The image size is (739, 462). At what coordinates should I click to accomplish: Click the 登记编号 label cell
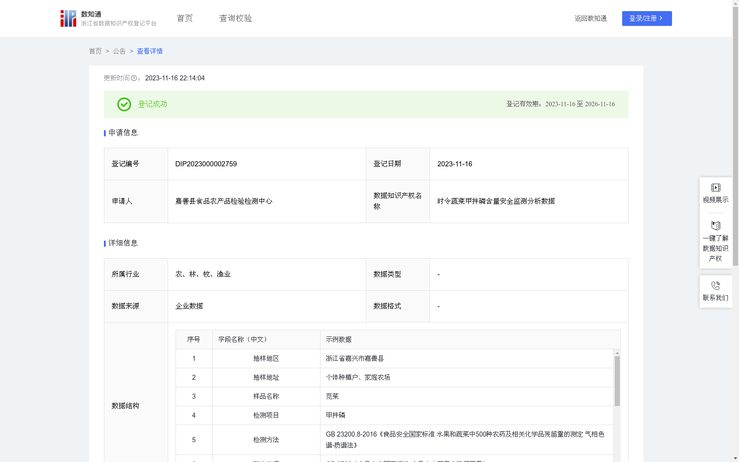(136, 164)
